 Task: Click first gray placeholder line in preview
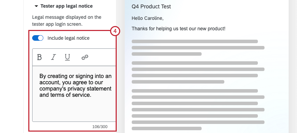(195, 41)
